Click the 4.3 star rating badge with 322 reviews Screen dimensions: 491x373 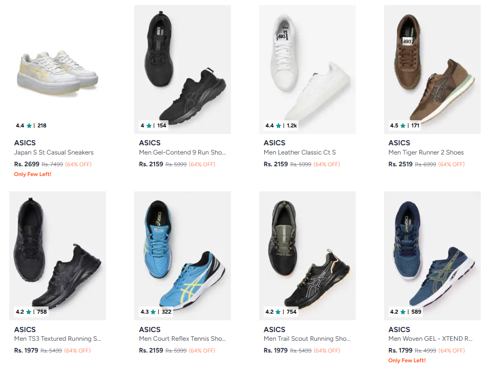coord(156,312)
